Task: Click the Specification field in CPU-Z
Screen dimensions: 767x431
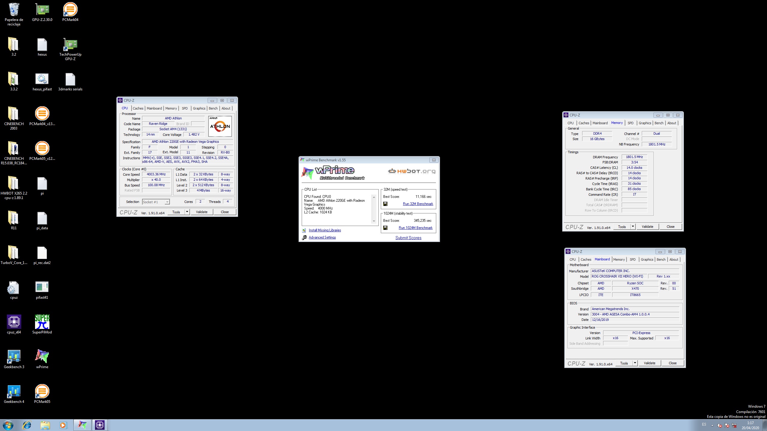Action: click(188, 142)
